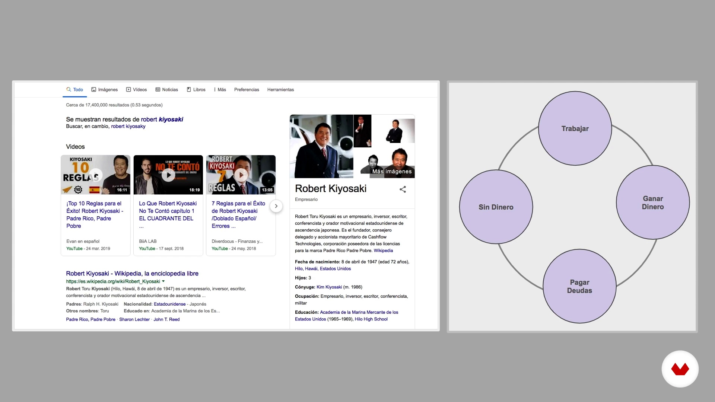Click the three-dot icon beside Más
The height and width of the screenshot is (402, 715).
215,90
